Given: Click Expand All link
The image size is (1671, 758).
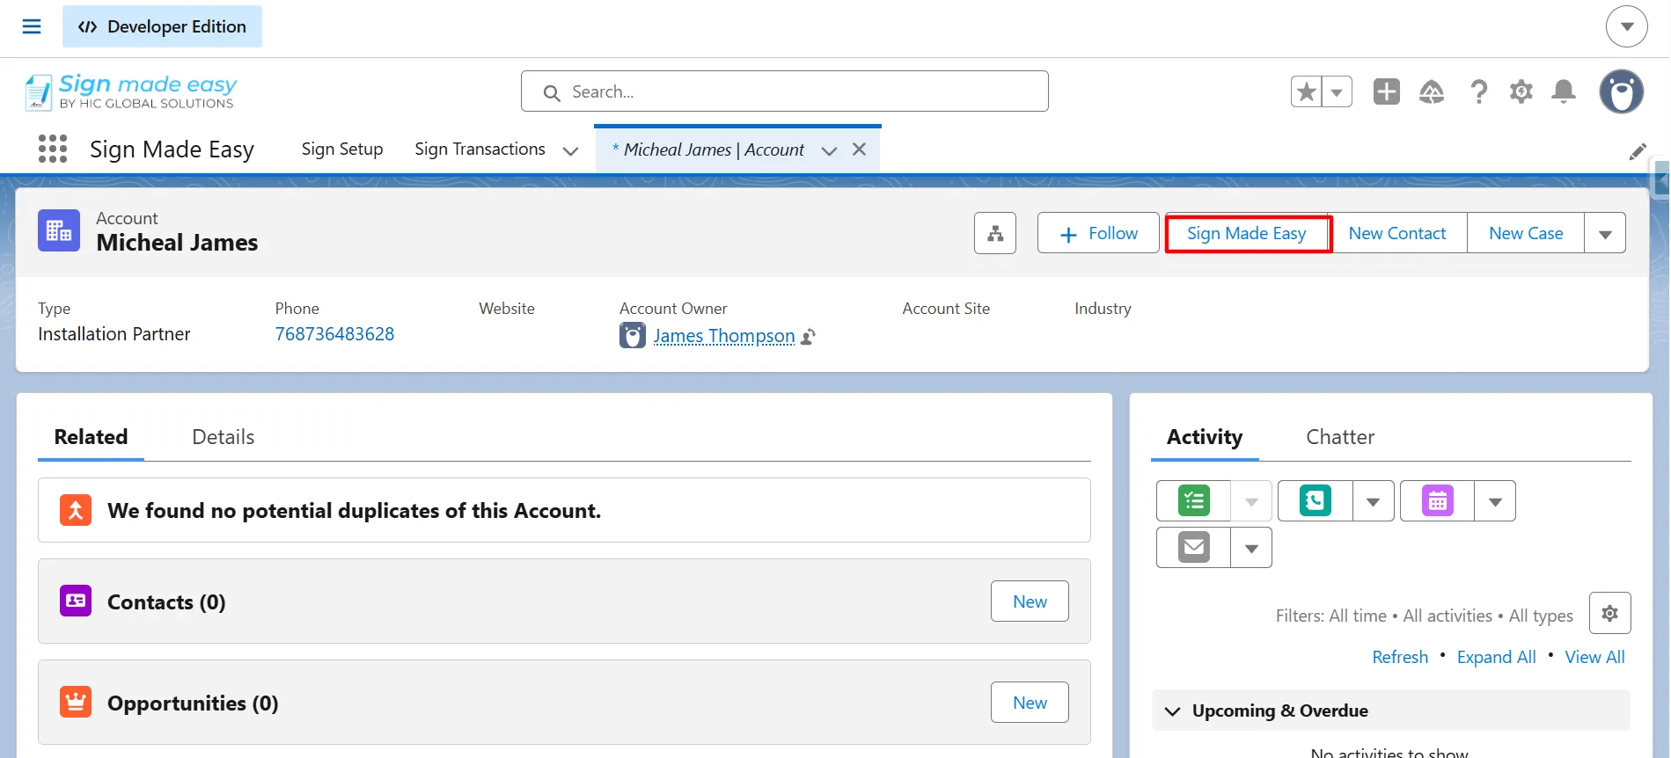Looking at the screenshot, I should tap(1496, 657).
